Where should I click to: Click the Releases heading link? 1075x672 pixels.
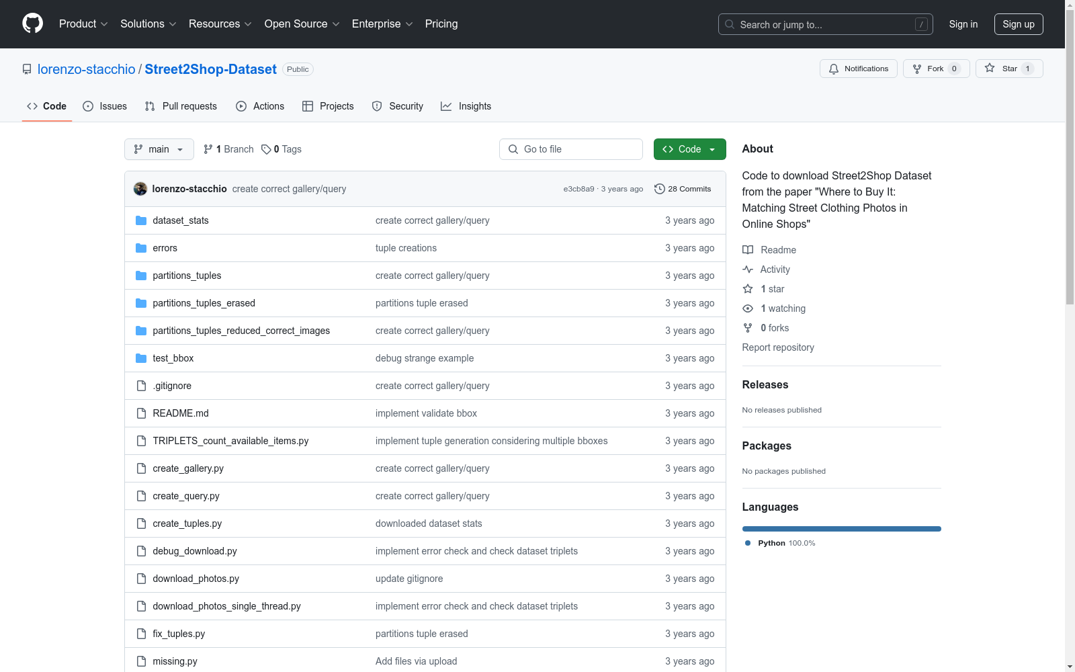(765, 384)
